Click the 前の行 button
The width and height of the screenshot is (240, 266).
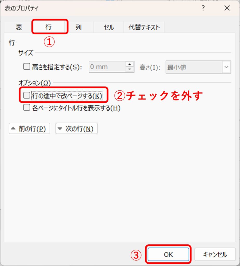(x=29, y=129)
